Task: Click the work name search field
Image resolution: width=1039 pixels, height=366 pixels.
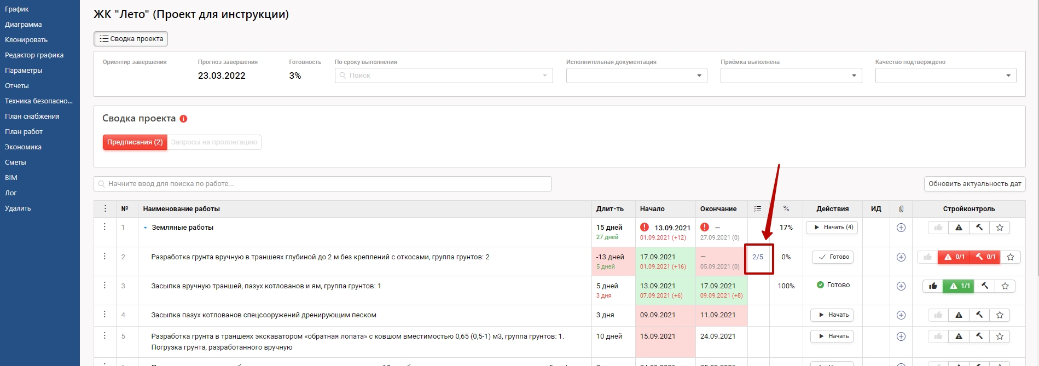Action: [322, 184]
